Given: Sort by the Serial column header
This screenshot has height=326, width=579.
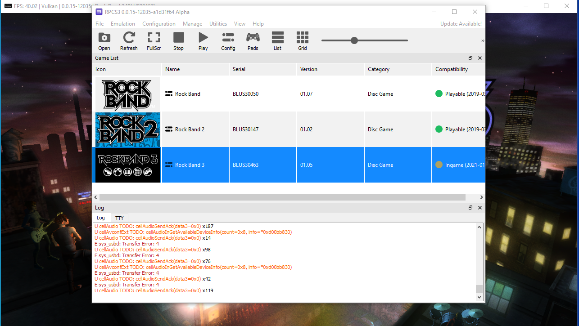Looking at the screenshot, I should point(263,69).
